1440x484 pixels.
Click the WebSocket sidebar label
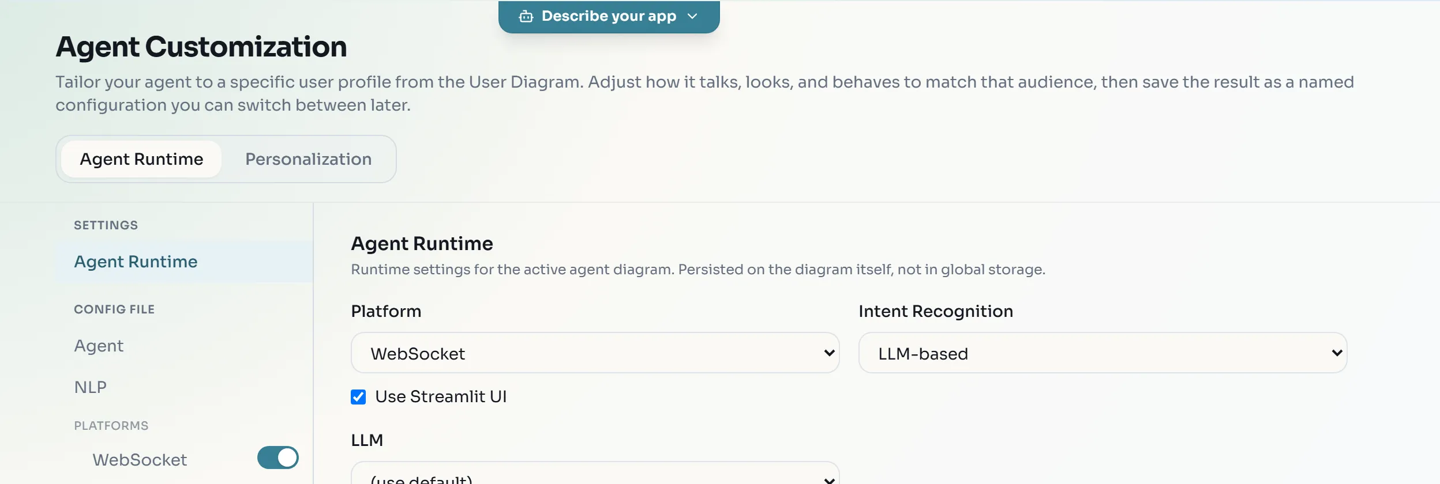click(x=140, y=460)
